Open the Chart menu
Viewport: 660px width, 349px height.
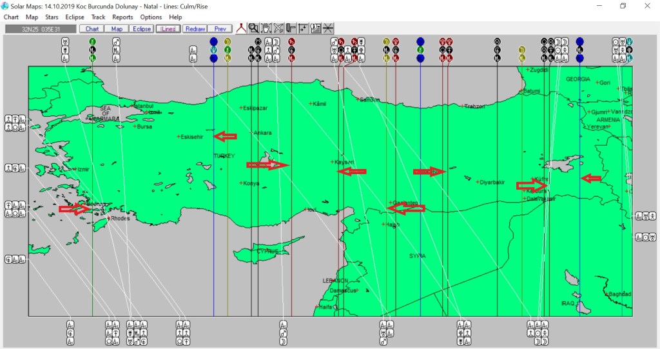pos(11,17)
